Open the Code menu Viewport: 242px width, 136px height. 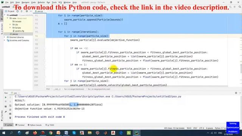coord(34,2)
